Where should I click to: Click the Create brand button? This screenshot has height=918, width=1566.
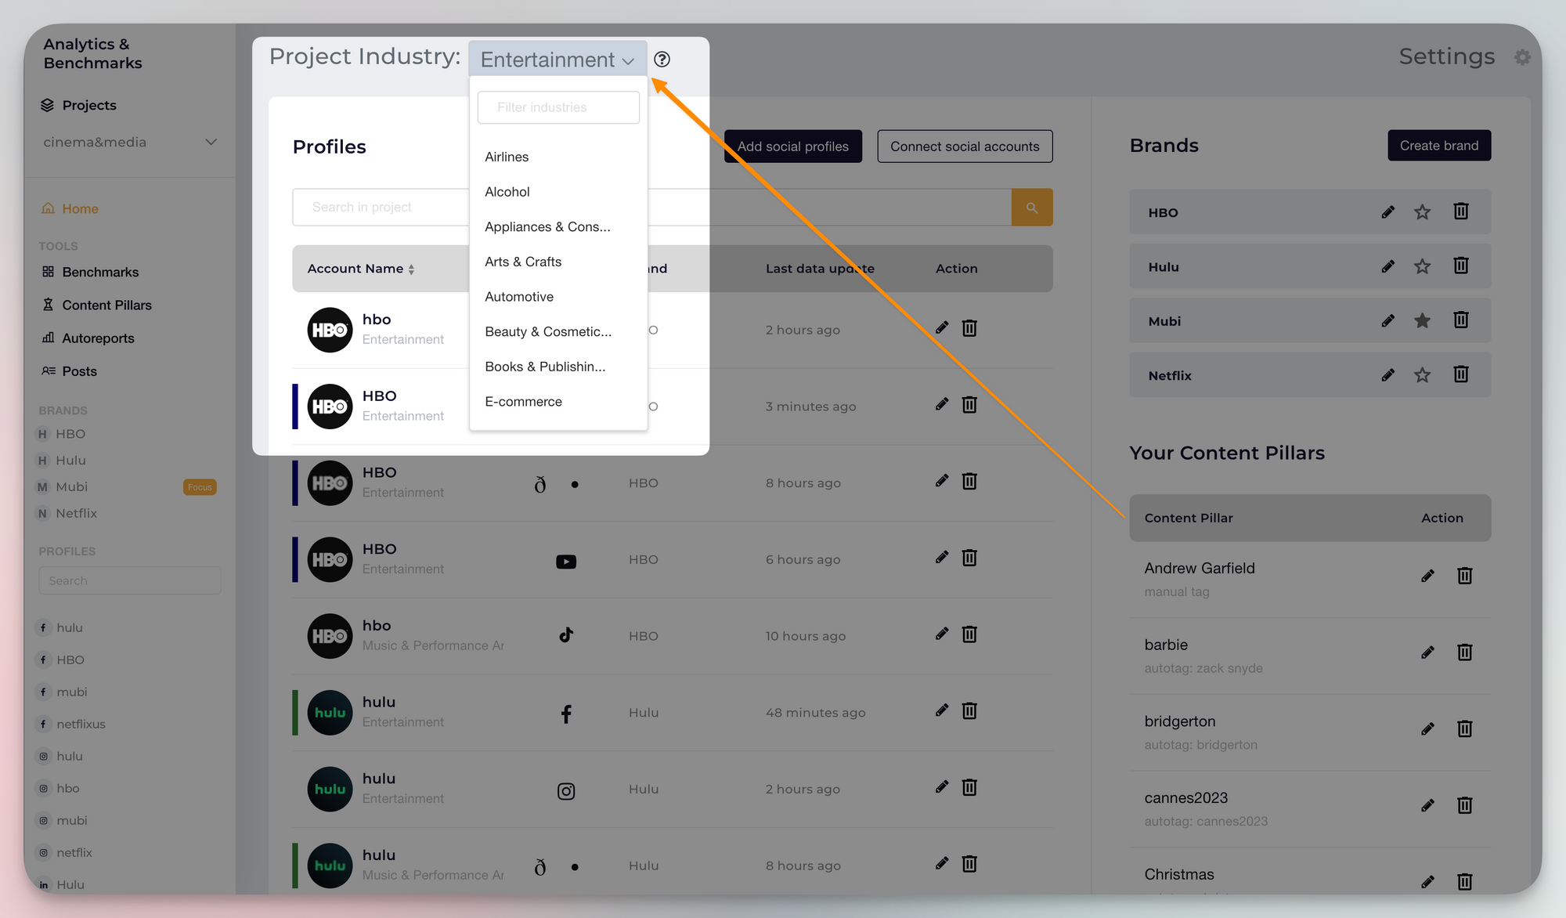(1438, 146)
